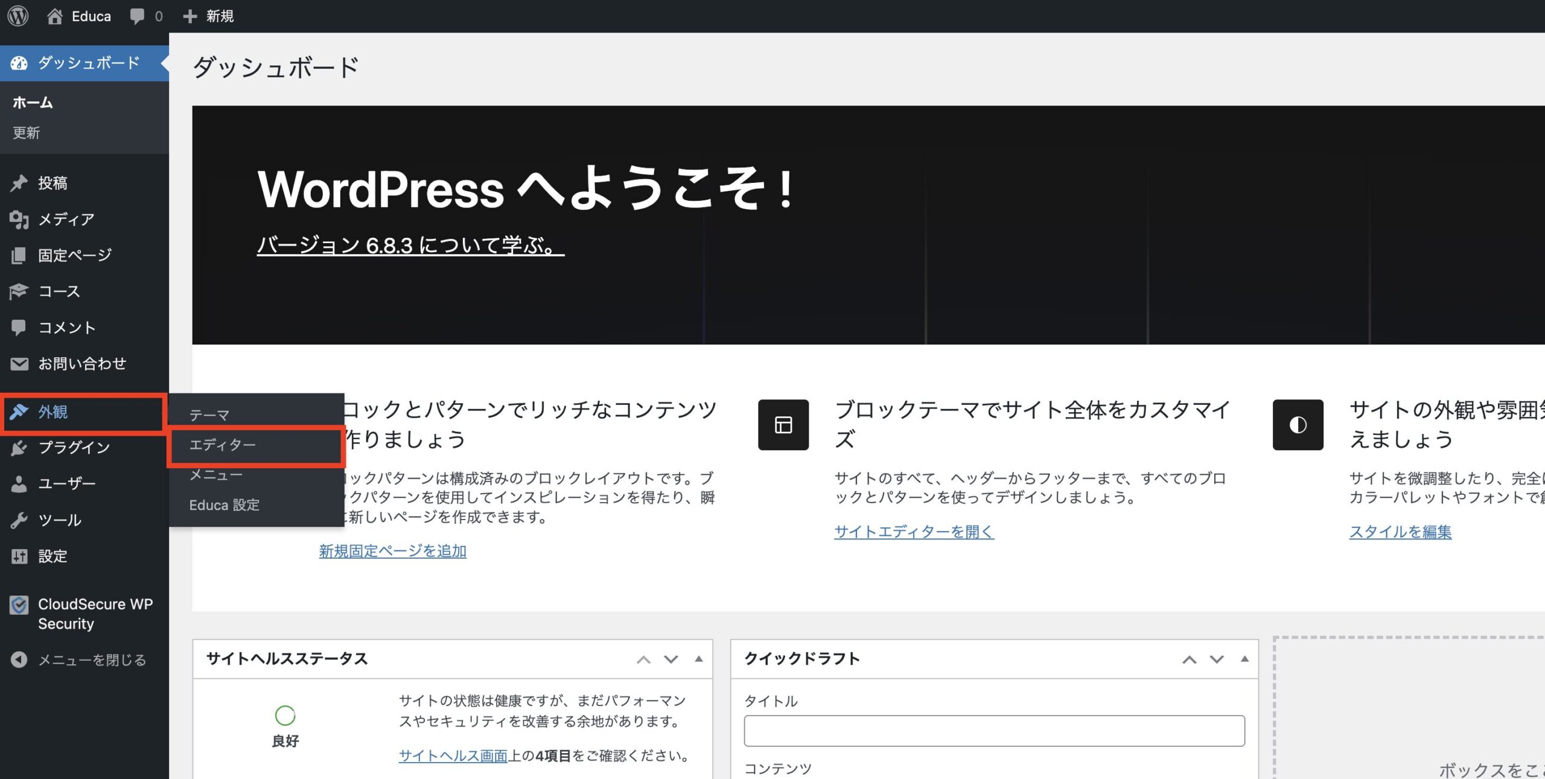This screenshot has height=779, width=1545.
Task: Select テーマ in the 外観 submenu
Action: 209,415
